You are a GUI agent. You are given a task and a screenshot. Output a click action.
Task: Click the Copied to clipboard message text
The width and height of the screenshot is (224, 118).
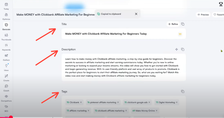coord(111,14)
